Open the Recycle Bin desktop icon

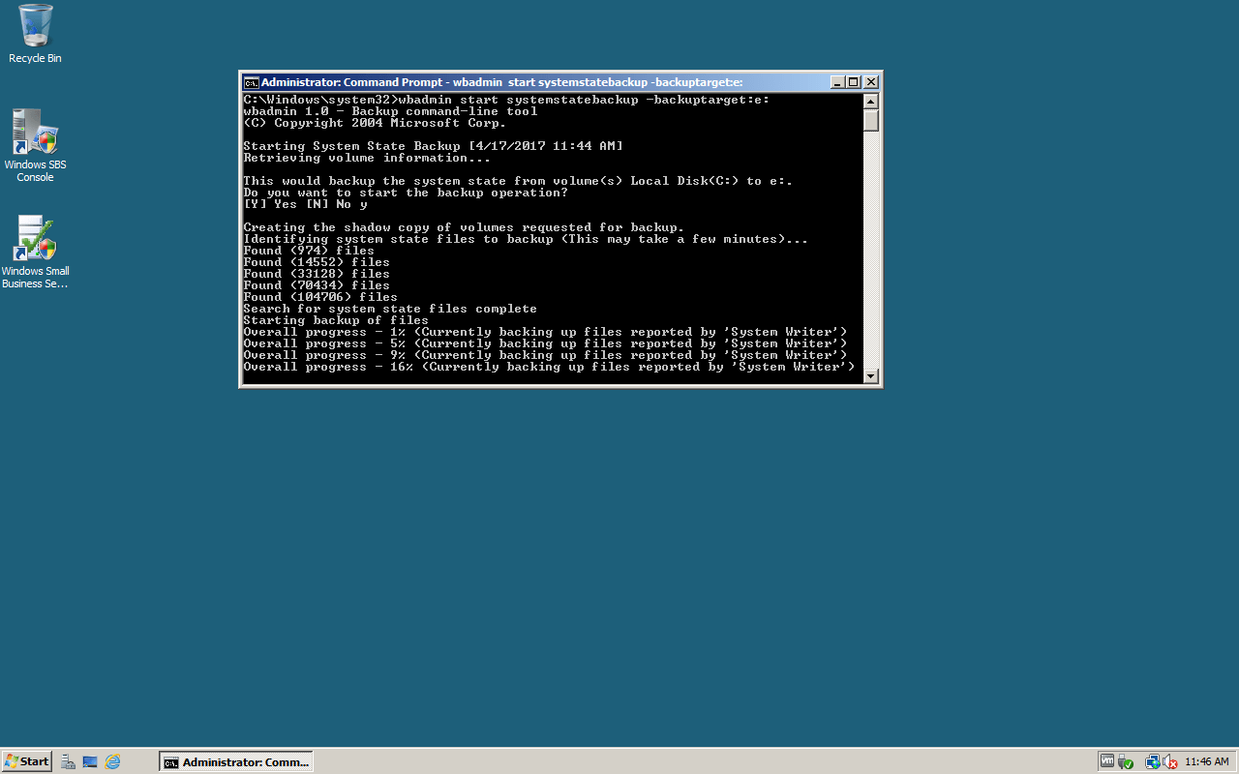(x=35, y=35)
